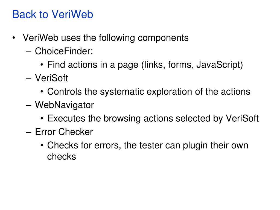Click the line Executes the browsing actions
Viewport: 280px width, 210px height.
pyautogui.click(x=153, y=118)
